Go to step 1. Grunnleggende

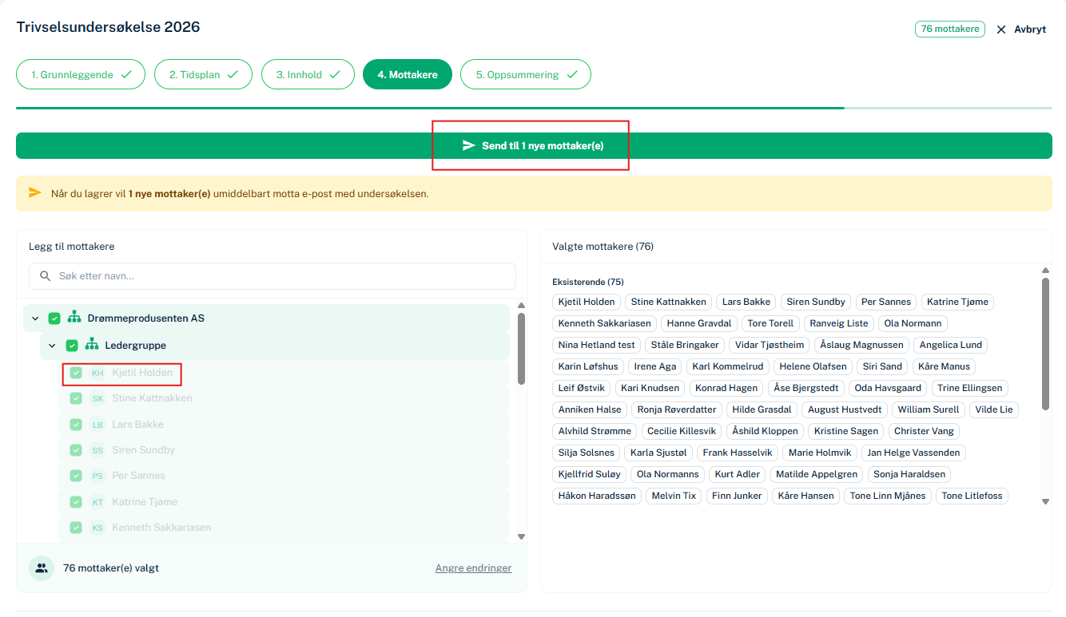click(81, 74)
